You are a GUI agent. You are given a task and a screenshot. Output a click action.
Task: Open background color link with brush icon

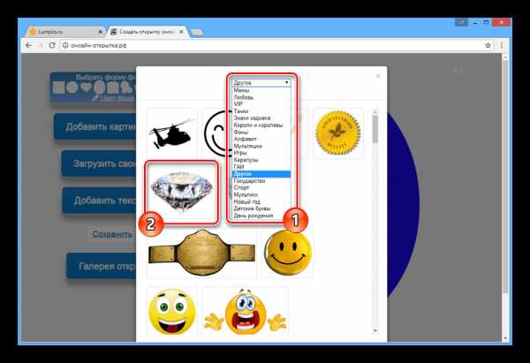[114, 98]
